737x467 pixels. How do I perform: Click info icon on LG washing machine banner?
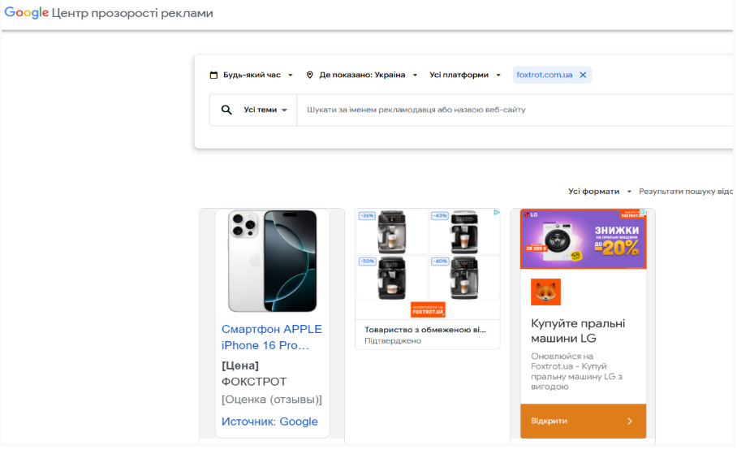coord(643,213)
